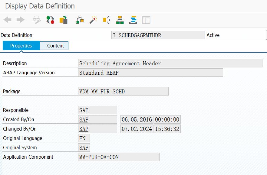Switch between active and inactive version icon

[50, 20]
